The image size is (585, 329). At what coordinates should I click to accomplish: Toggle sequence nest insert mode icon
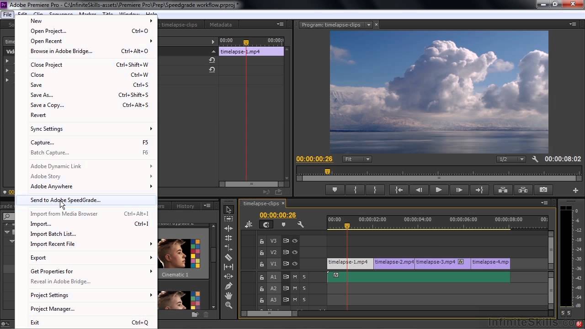(x=249, y=224)
